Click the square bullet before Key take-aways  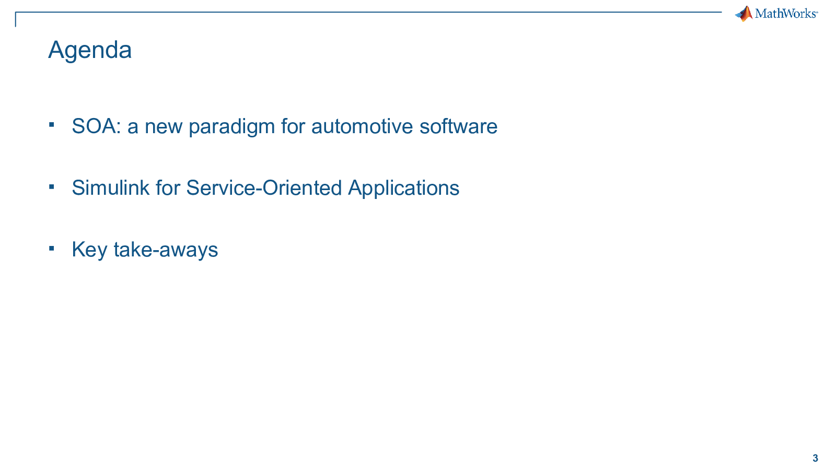click(51, 248)
